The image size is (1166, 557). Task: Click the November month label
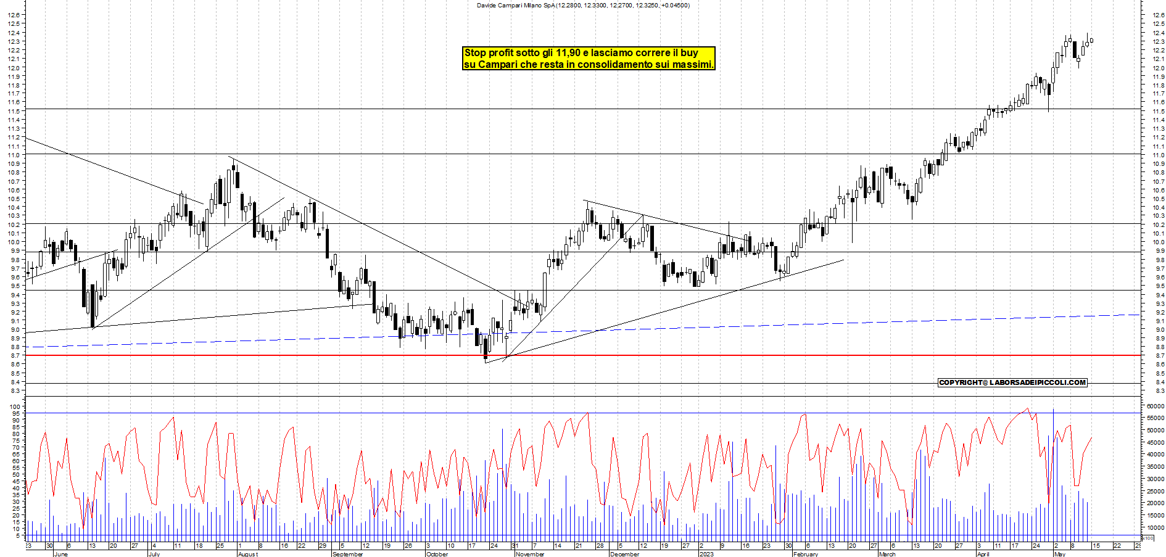coord(530,554)
